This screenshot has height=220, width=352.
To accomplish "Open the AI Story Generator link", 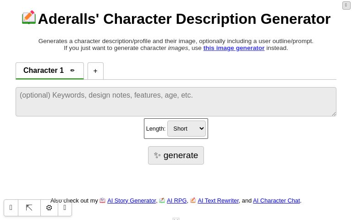I will [x=132, y=201].
